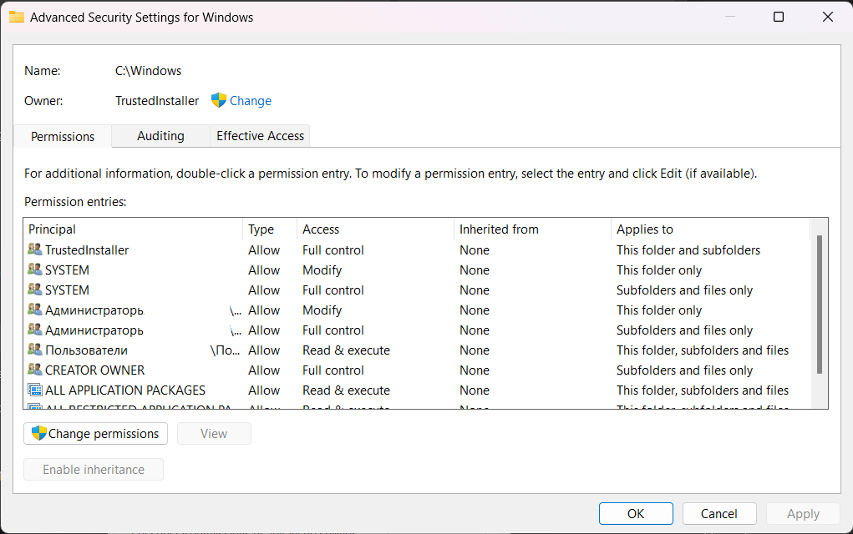Sort by the Access column header
Image resolution: width=853 pixels, height=534 pixels.
point(375,229)
